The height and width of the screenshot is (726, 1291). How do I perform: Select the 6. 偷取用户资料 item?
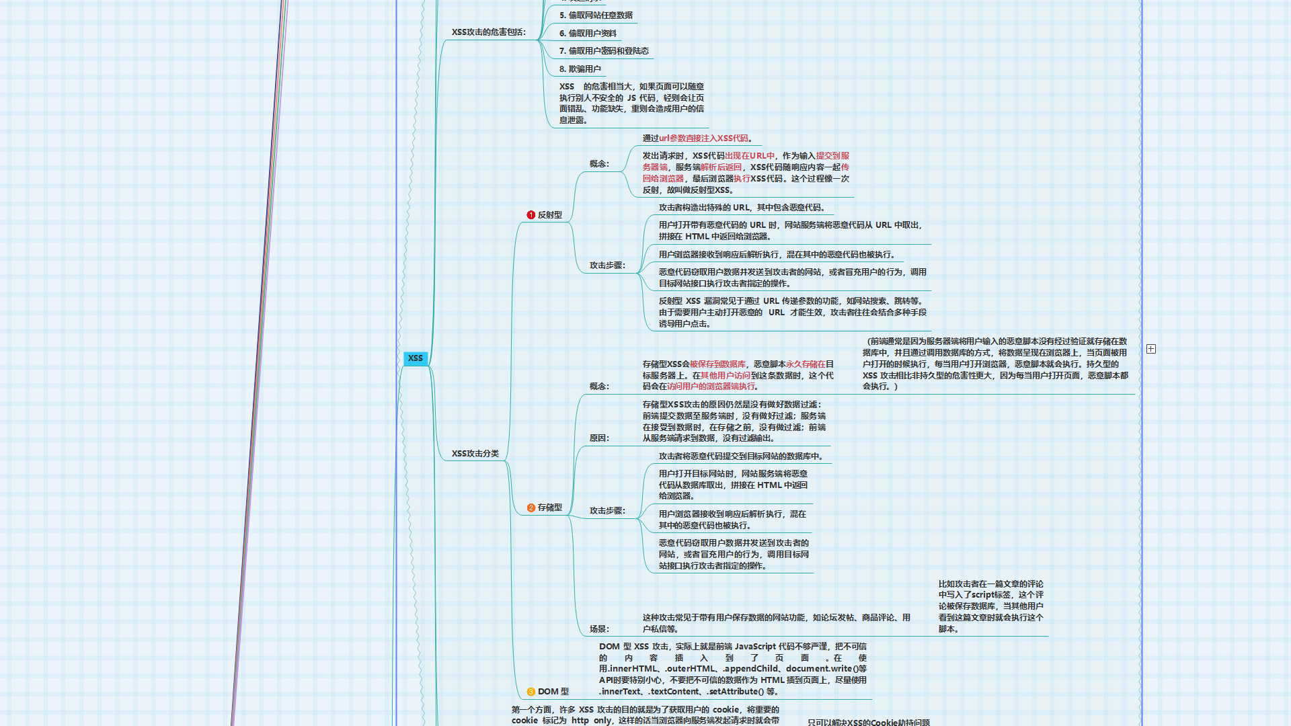588,34
